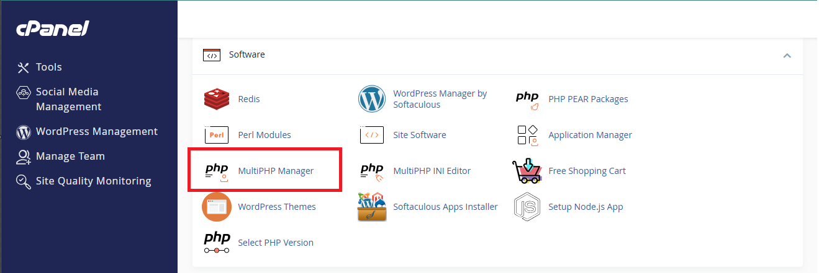Open Site Software link
Image resolution: width=819 pixels, height=273 pixels.
(x=420, y=135)
